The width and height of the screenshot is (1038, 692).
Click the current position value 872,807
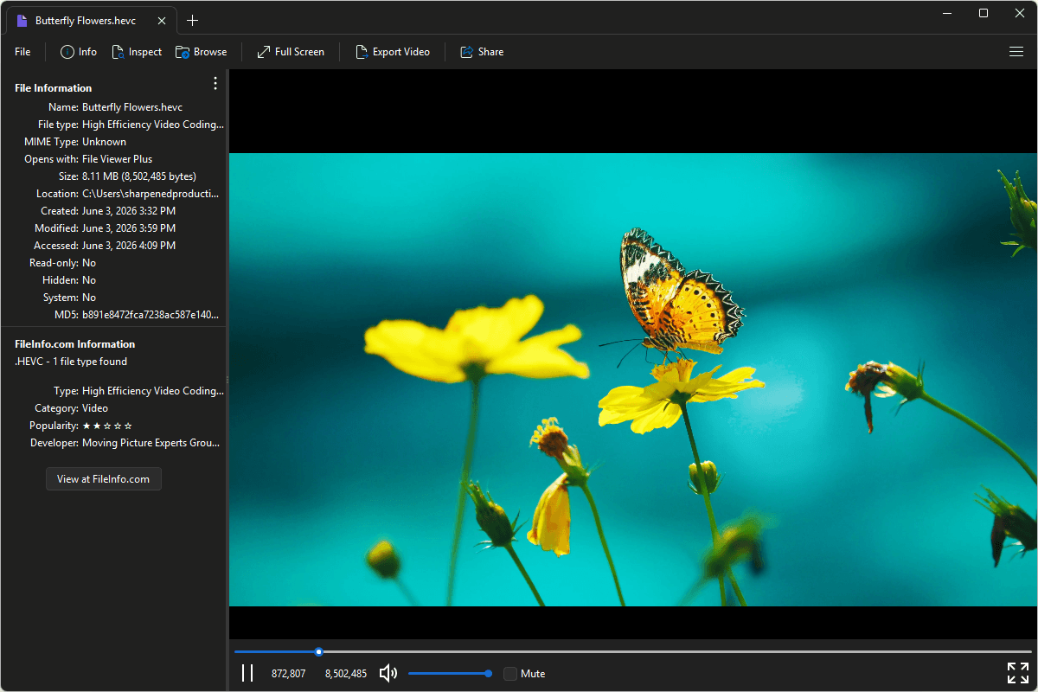(288, 674)
